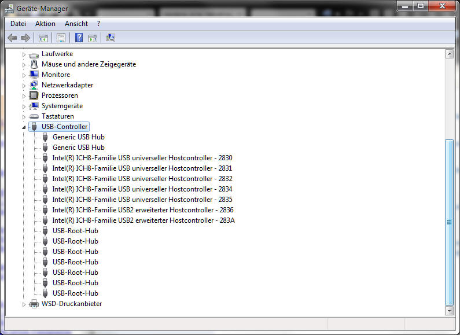Expand the Laufwerke node
460x335 pixels.
pyautogui.click(x=24, y=54)
